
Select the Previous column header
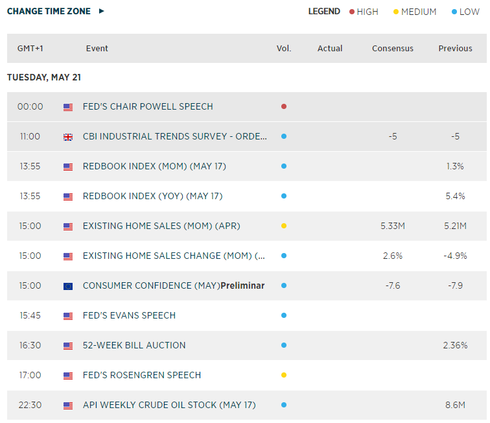455,49
